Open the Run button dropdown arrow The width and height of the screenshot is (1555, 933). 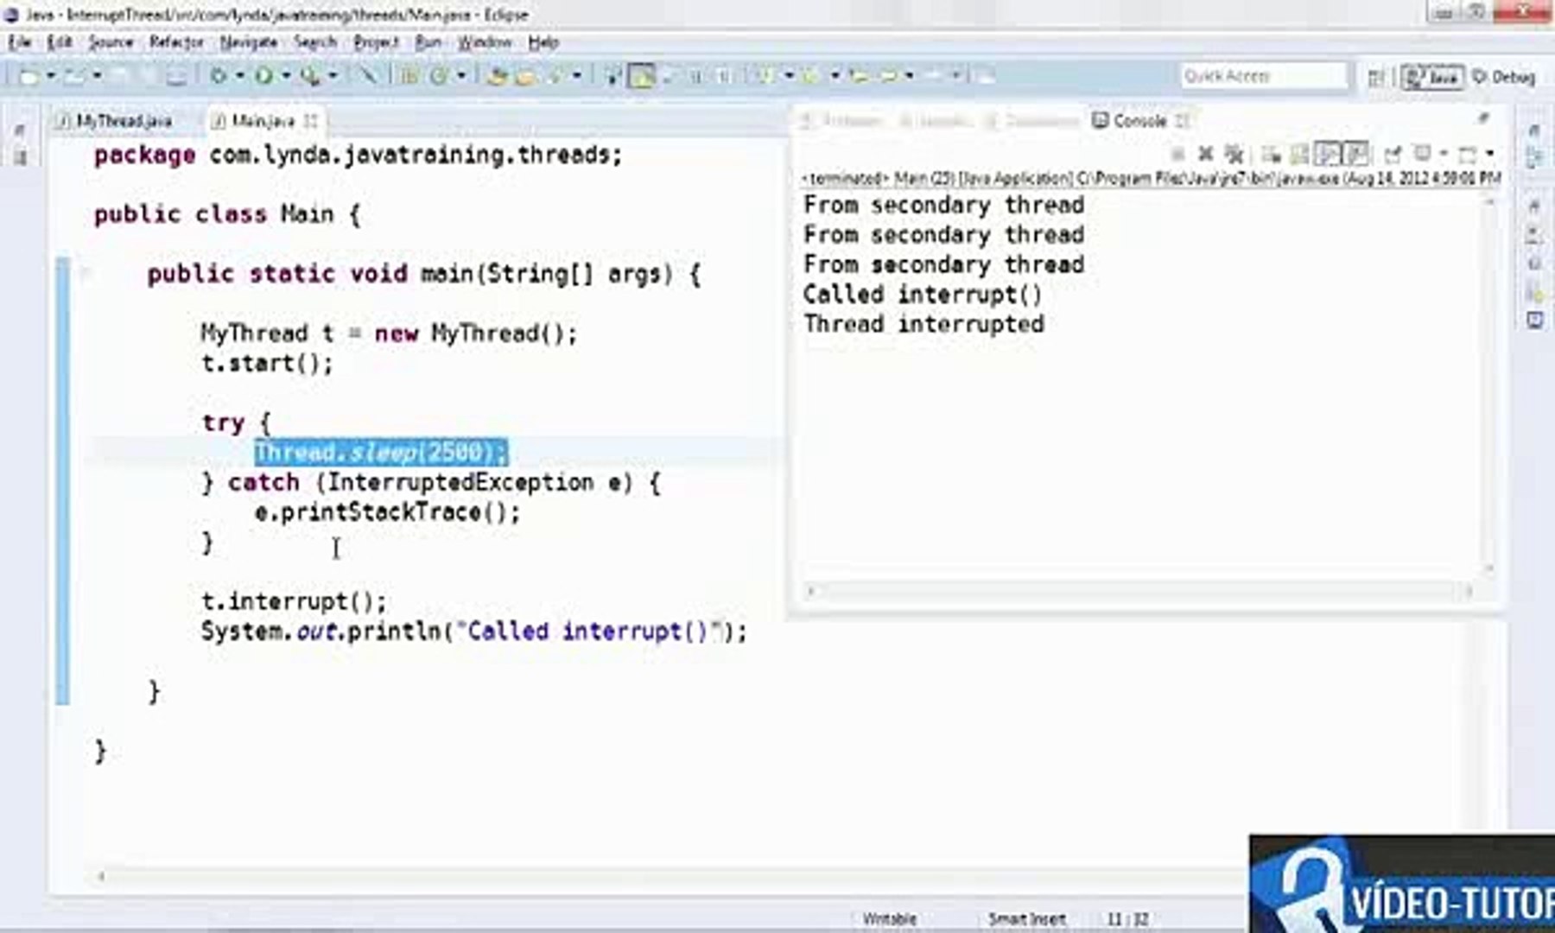coord(283,76)
